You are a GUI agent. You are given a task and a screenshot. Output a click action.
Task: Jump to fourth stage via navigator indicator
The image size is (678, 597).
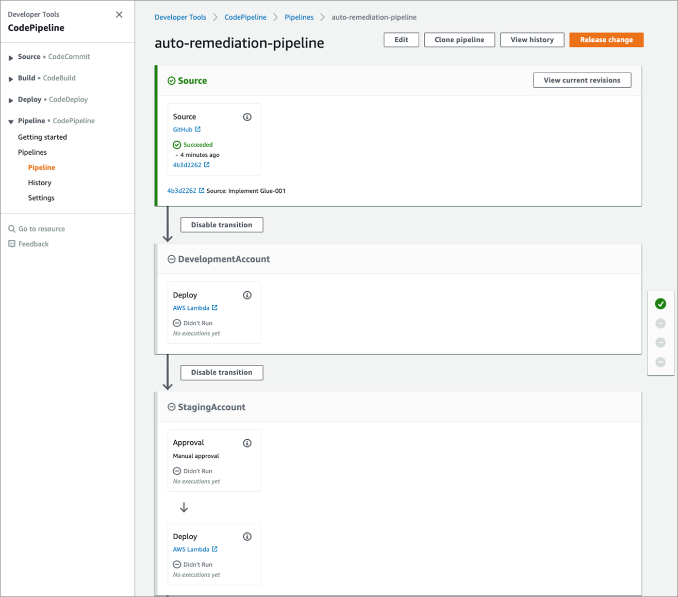tap(660, 362)
